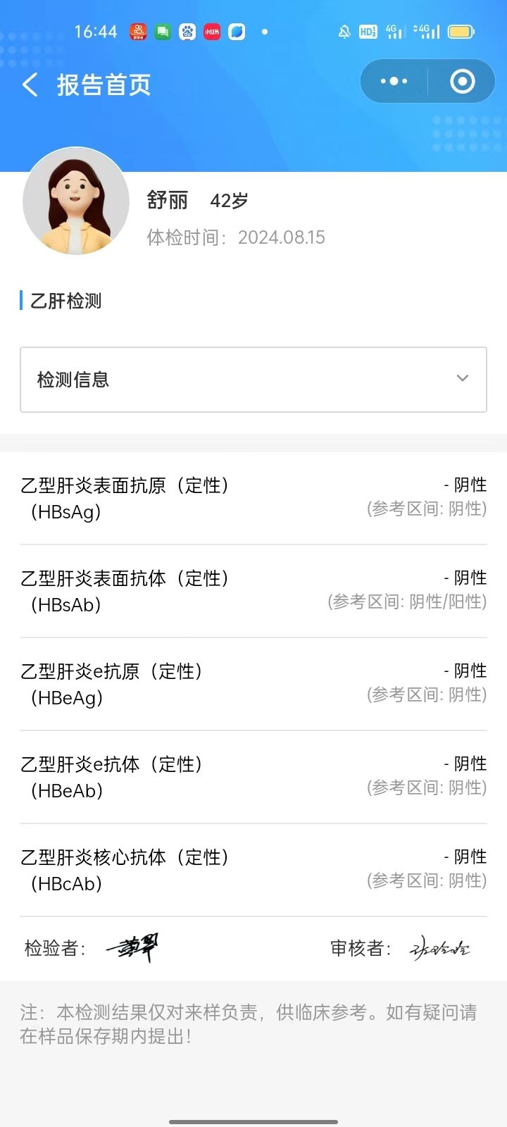Image resolution: width=507 pixels, height=1127 pixels.
Task: Tap the Xiaohongshu red notification icon
Action: 212,32
